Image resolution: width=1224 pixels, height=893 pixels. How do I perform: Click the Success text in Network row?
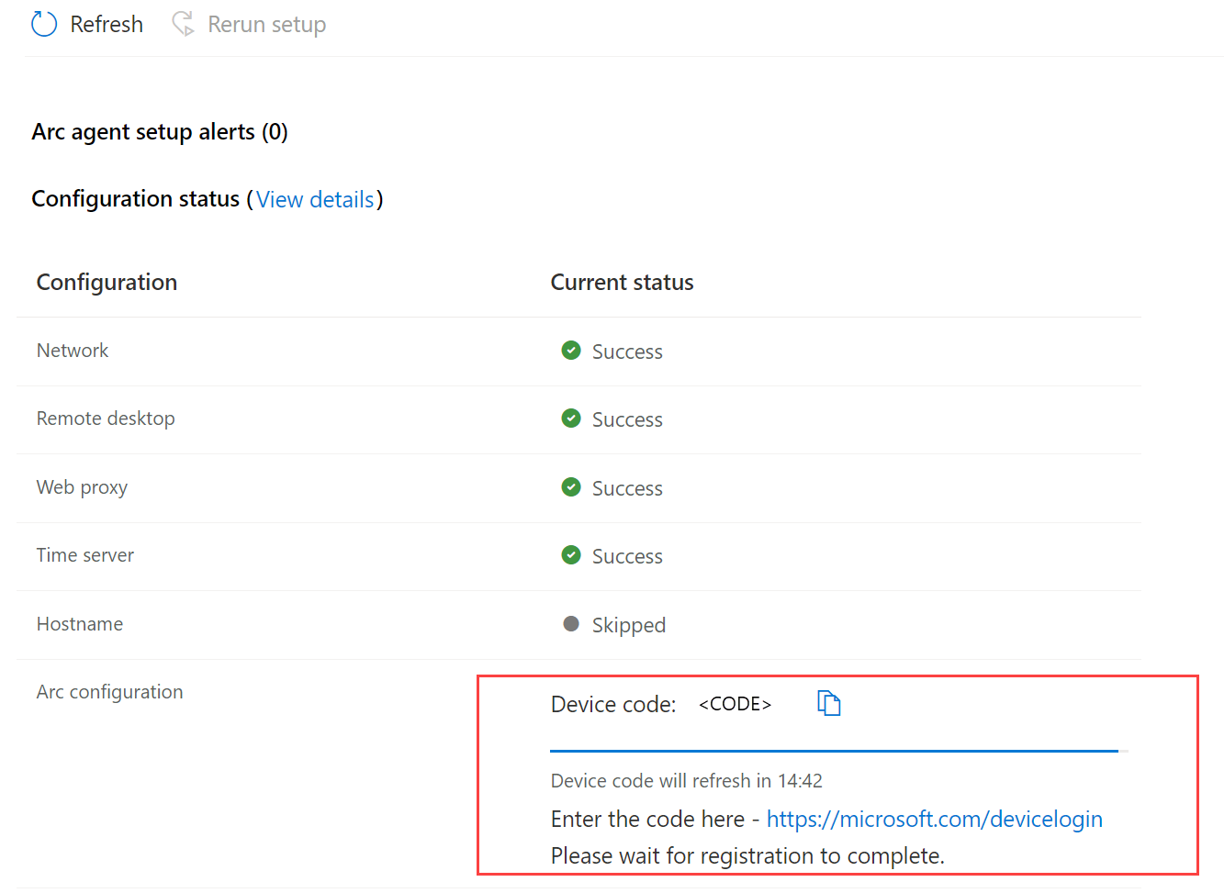click(x=627, y=352)
